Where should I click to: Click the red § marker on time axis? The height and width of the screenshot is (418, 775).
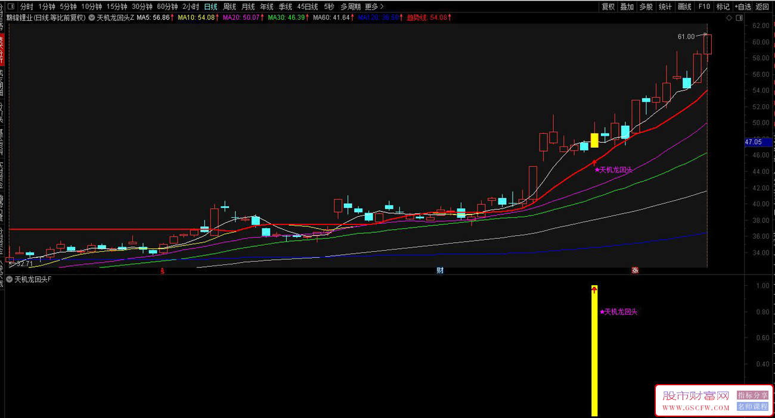(x=162, y=271)
